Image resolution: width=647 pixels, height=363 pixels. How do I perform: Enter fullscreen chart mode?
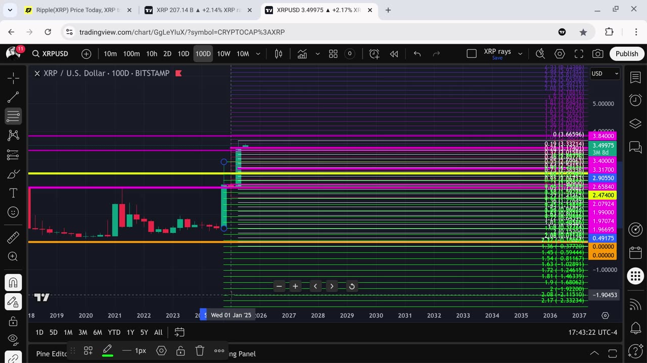(x=579, y=53)
